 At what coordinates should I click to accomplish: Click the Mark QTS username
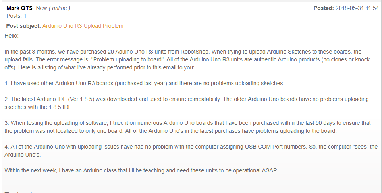click(19, 8)
